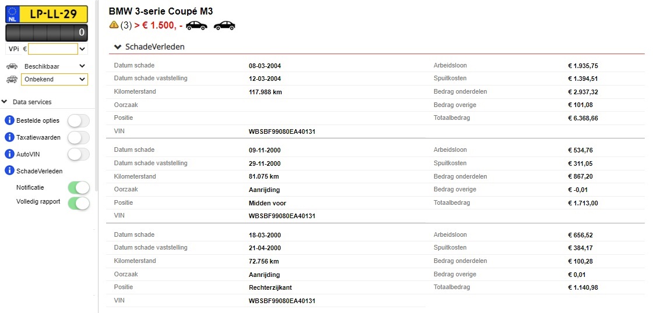This screenshot has height=313, width=657.
Task: Click the odometer counter display
Action: (x=47, y=33)
